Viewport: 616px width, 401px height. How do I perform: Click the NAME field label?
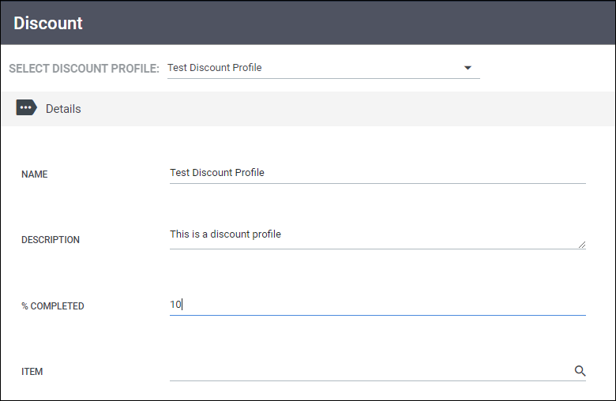(35, 174)
